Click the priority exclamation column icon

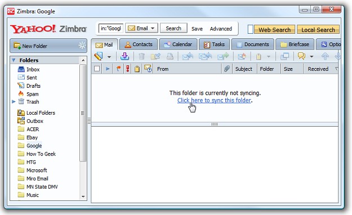pos(127,69)
